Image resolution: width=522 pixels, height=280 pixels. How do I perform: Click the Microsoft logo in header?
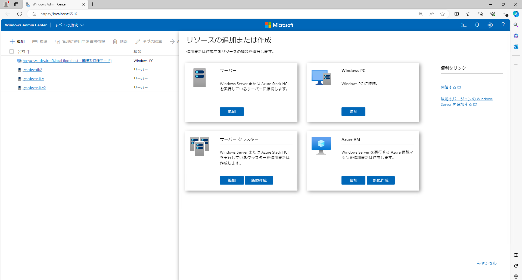click(x=279, y=25)
